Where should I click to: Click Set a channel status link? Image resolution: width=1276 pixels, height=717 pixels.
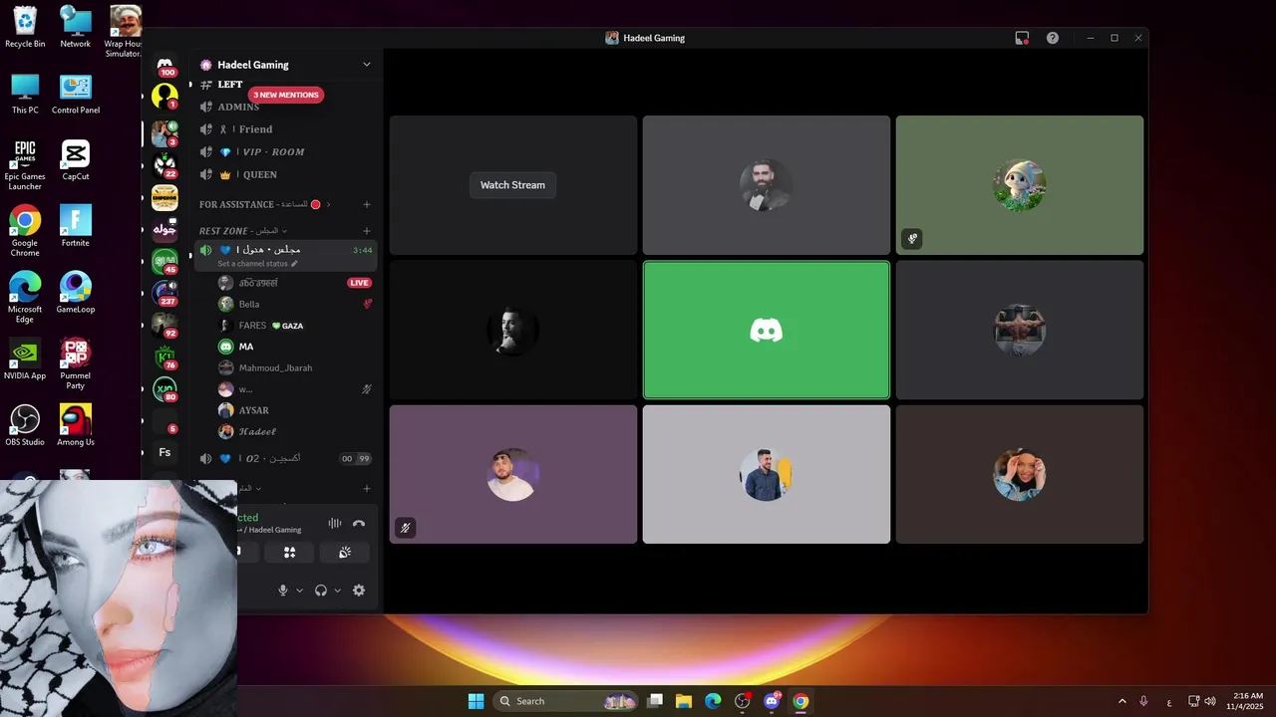click(252, 264)
